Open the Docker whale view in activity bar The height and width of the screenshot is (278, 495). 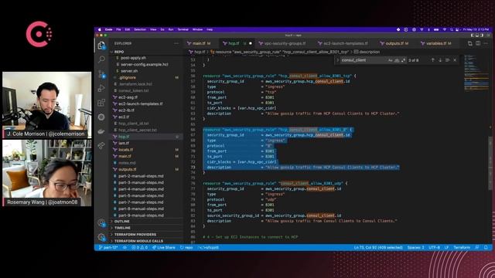pyautogui.click(x=101, y=131)
